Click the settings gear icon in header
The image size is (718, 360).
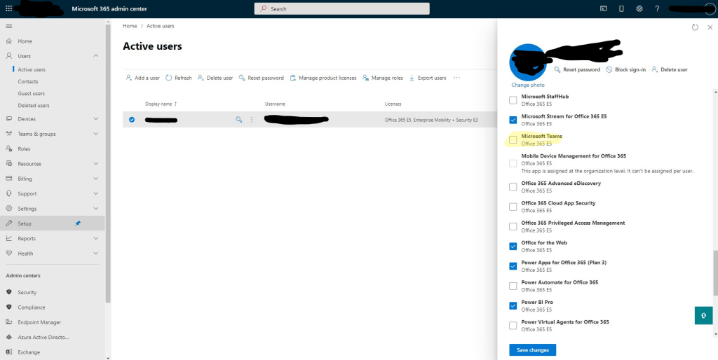pyautogui.click(x=639, y=9)
